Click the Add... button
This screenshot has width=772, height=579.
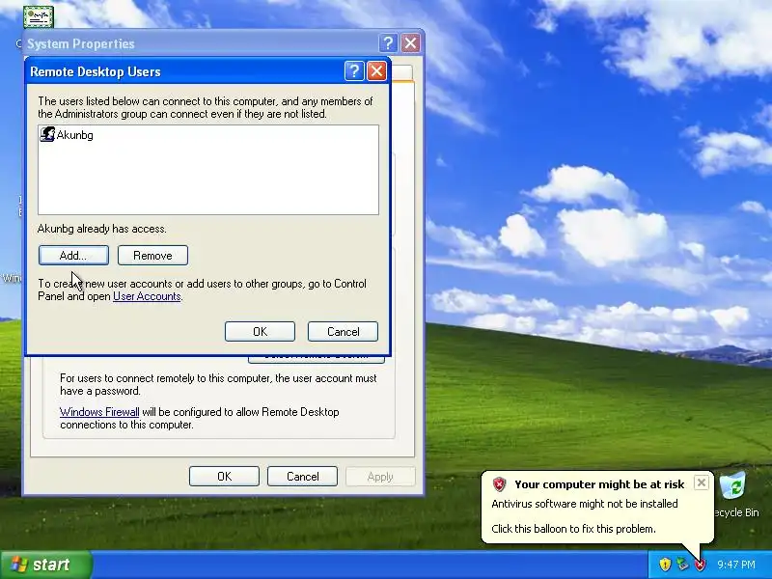point(73,256)
